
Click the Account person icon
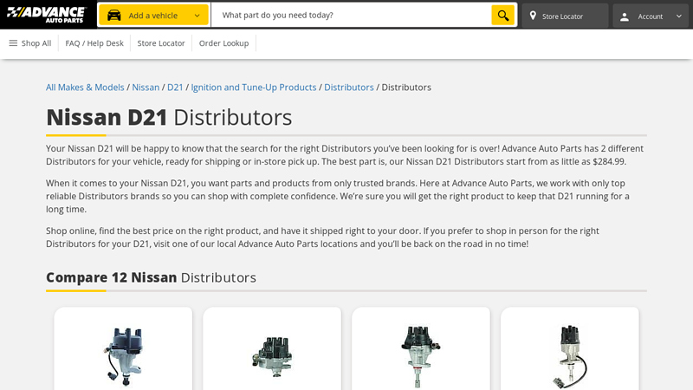[624, 16]
